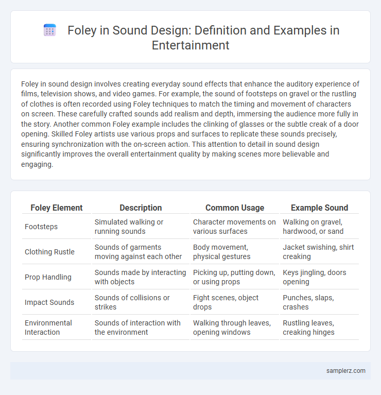The height and width of the screenshot is (395, 381).
Task: Click the 'Environmental Interaction' table cell
Action: pos(57,327)
